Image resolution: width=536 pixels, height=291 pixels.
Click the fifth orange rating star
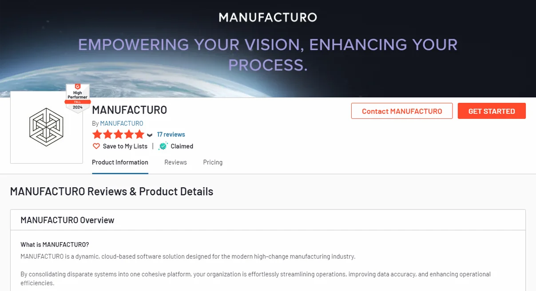[139, 134]
